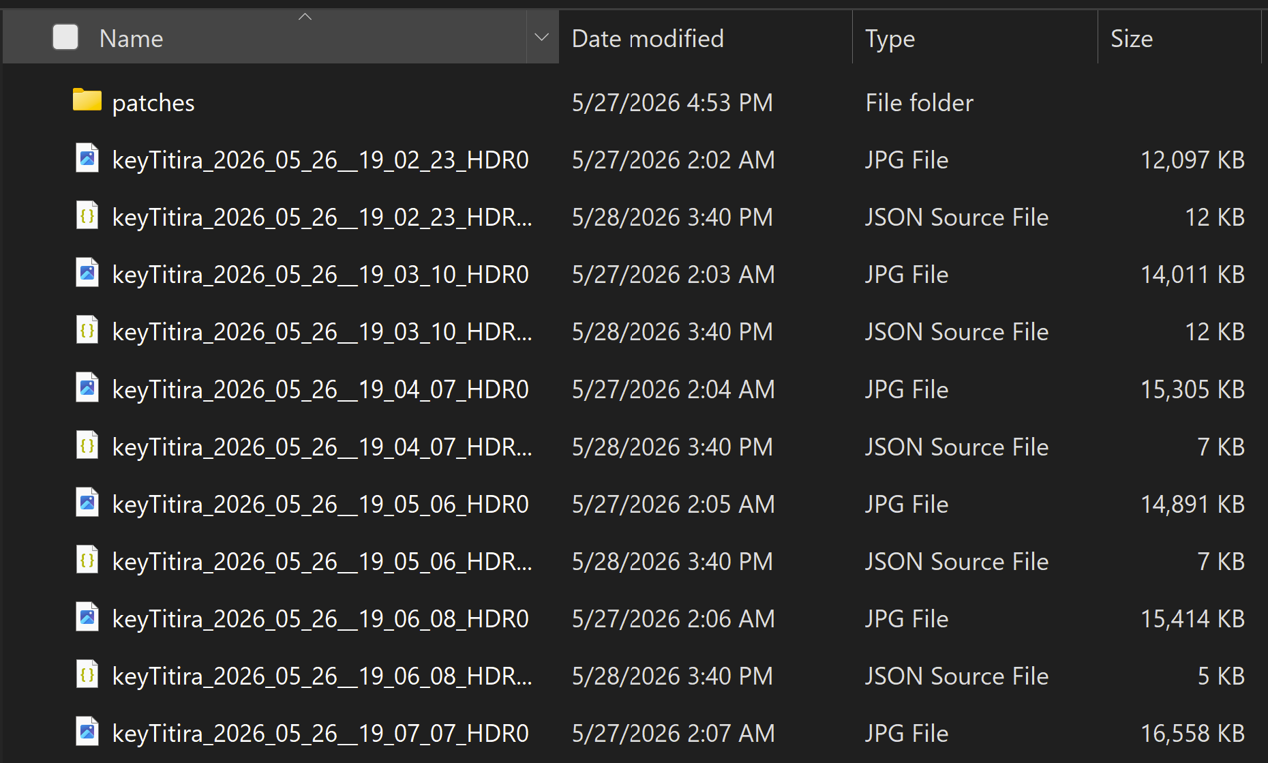Image resolution: width=1268 pixels, height=763 pixels.
Task: Toggle sort direction with Name header arrow
Action: [305, 16]
